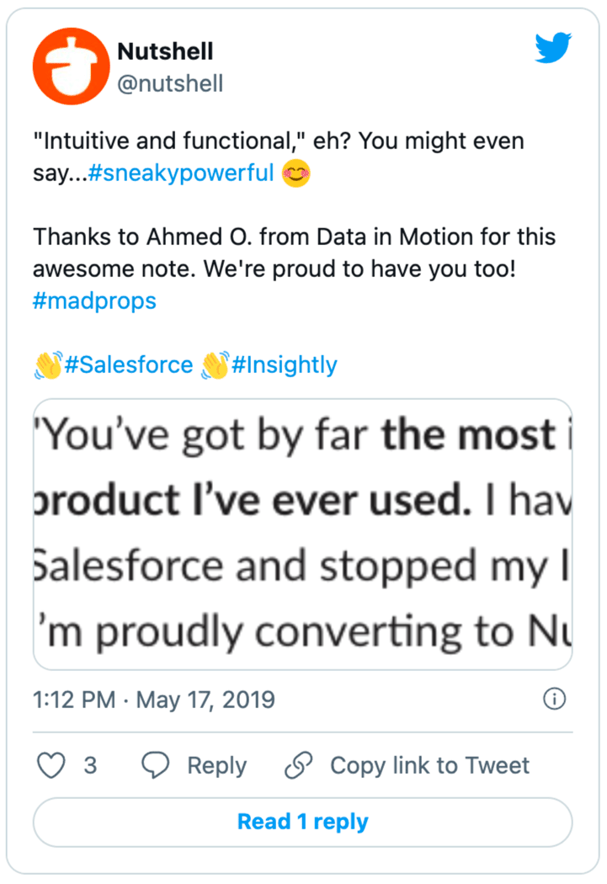Viewport: 607px width, 884px height.
Task: Open the Nutshell display name
Action: [165, 51]
